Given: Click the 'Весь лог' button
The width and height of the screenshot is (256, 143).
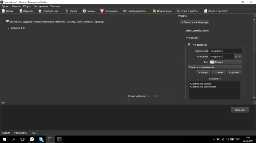Looking at the screenshot, I should (x=240, y=110).
